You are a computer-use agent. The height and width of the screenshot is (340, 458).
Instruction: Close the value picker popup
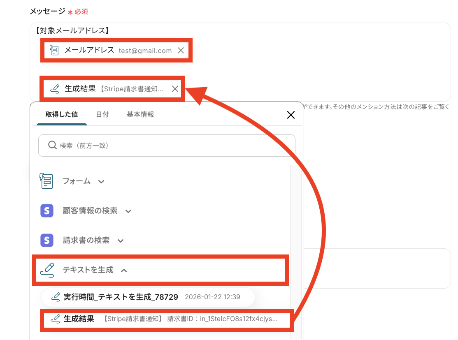[291, 115]
